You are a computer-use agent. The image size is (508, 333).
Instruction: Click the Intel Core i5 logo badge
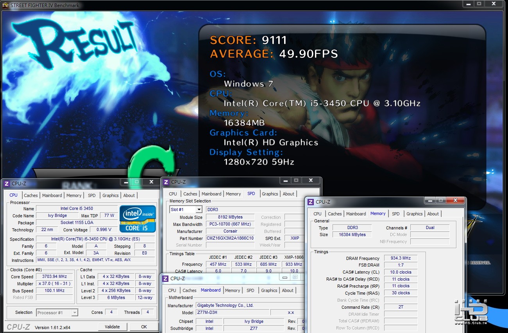click(138, 219)
